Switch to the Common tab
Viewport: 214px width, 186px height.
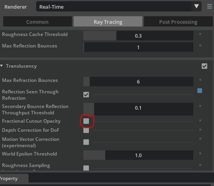coord(37,22)
